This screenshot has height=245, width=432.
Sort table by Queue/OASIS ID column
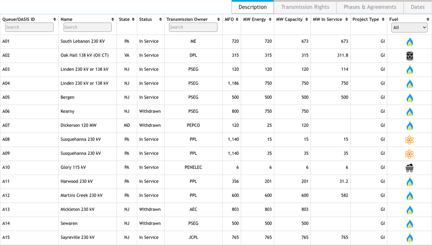pos(29,19)
